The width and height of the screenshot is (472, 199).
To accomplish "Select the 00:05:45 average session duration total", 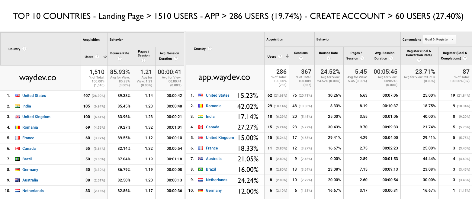I will click(x=385, y=72).
